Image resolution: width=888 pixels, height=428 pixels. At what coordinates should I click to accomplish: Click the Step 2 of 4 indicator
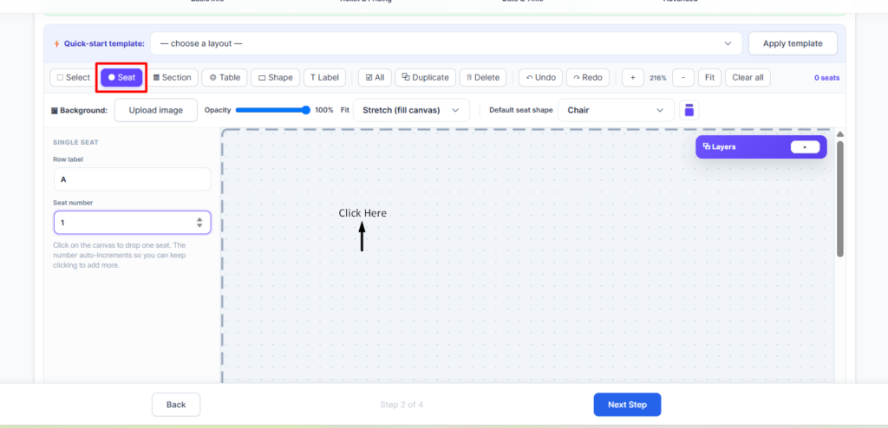402,405
